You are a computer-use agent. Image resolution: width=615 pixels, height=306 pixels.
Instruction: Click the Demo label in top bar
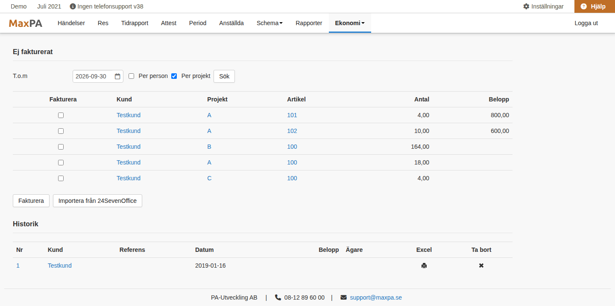(18, 6)
